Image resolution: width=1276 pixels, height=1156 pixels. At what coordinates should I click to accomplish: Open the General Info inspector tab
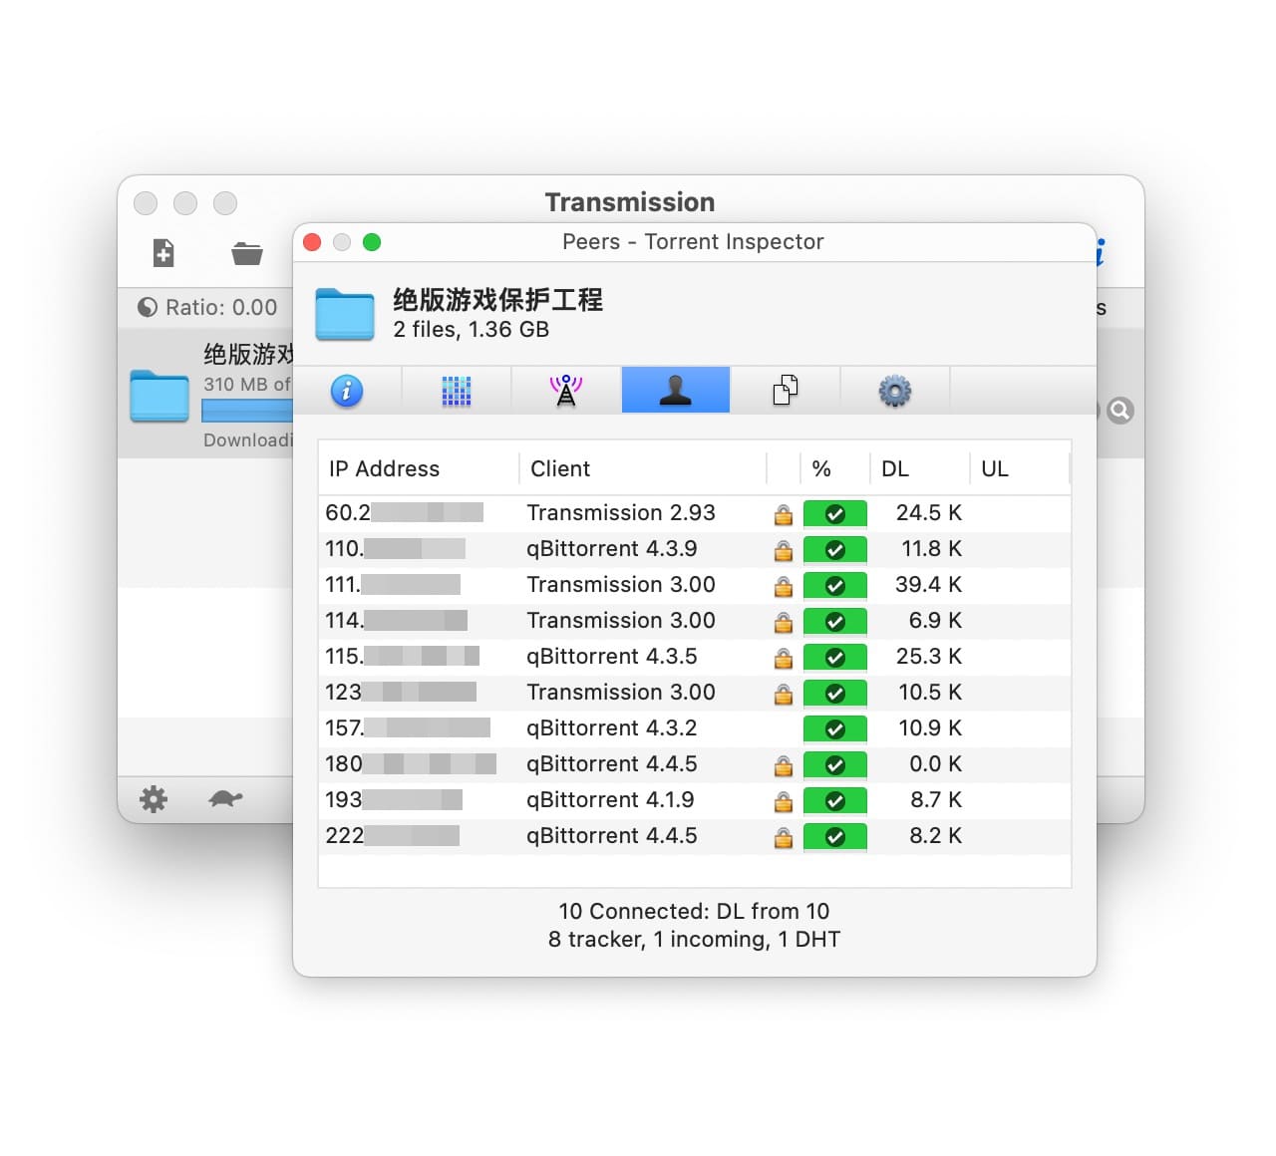347,391
